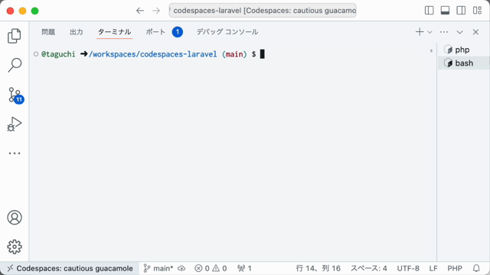Viewport: 490px width, 275px height.
Task: Open the Run and Debug view
Action: [15, 124]
